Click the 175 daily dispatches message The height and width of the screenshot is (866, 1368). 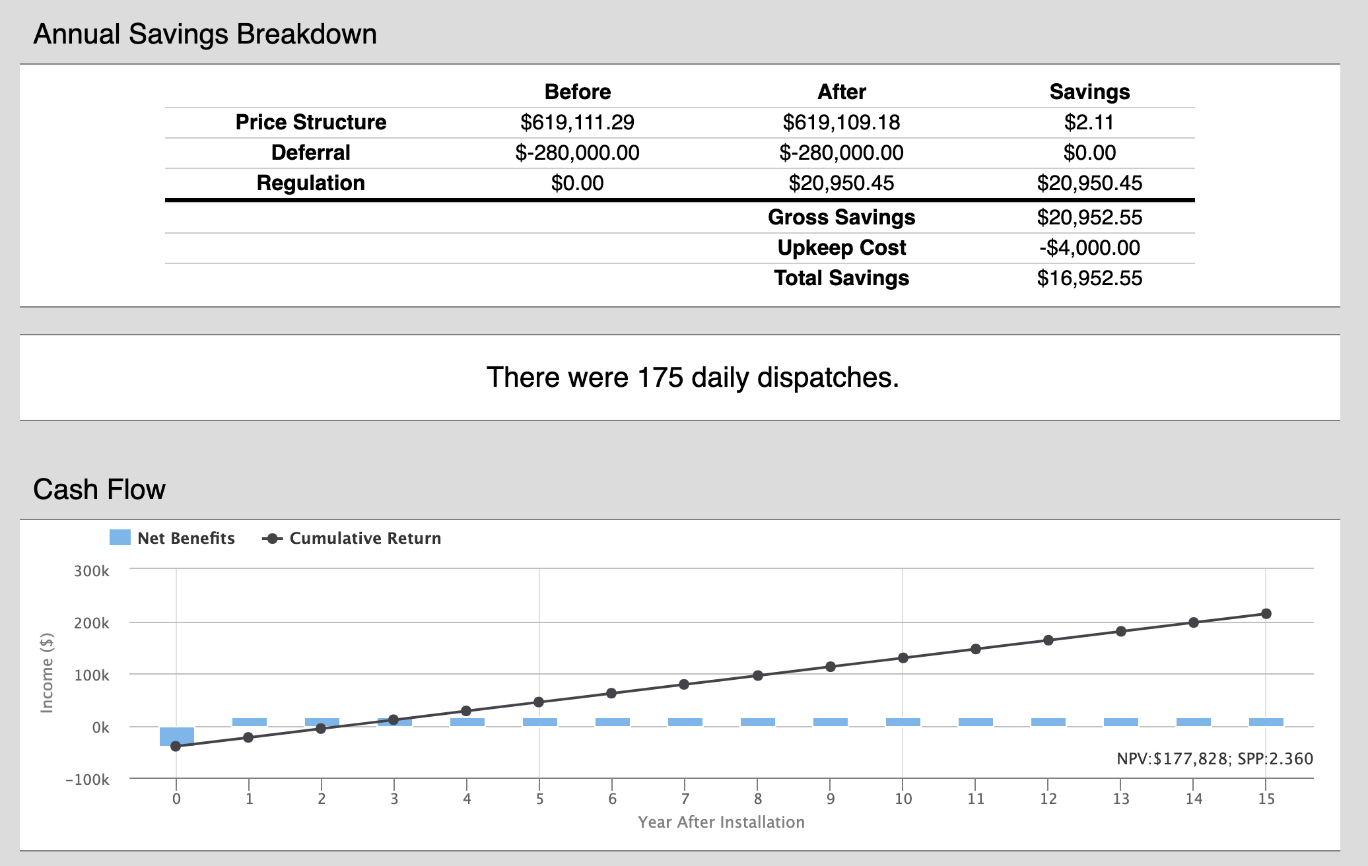click(692, 377)
